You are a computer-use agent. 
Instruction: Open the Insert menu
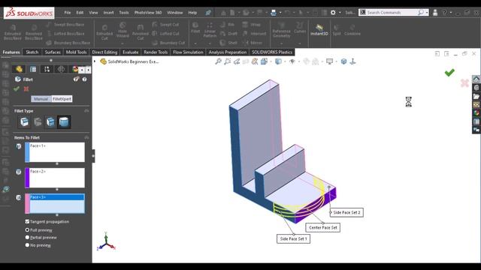point(108,13)
